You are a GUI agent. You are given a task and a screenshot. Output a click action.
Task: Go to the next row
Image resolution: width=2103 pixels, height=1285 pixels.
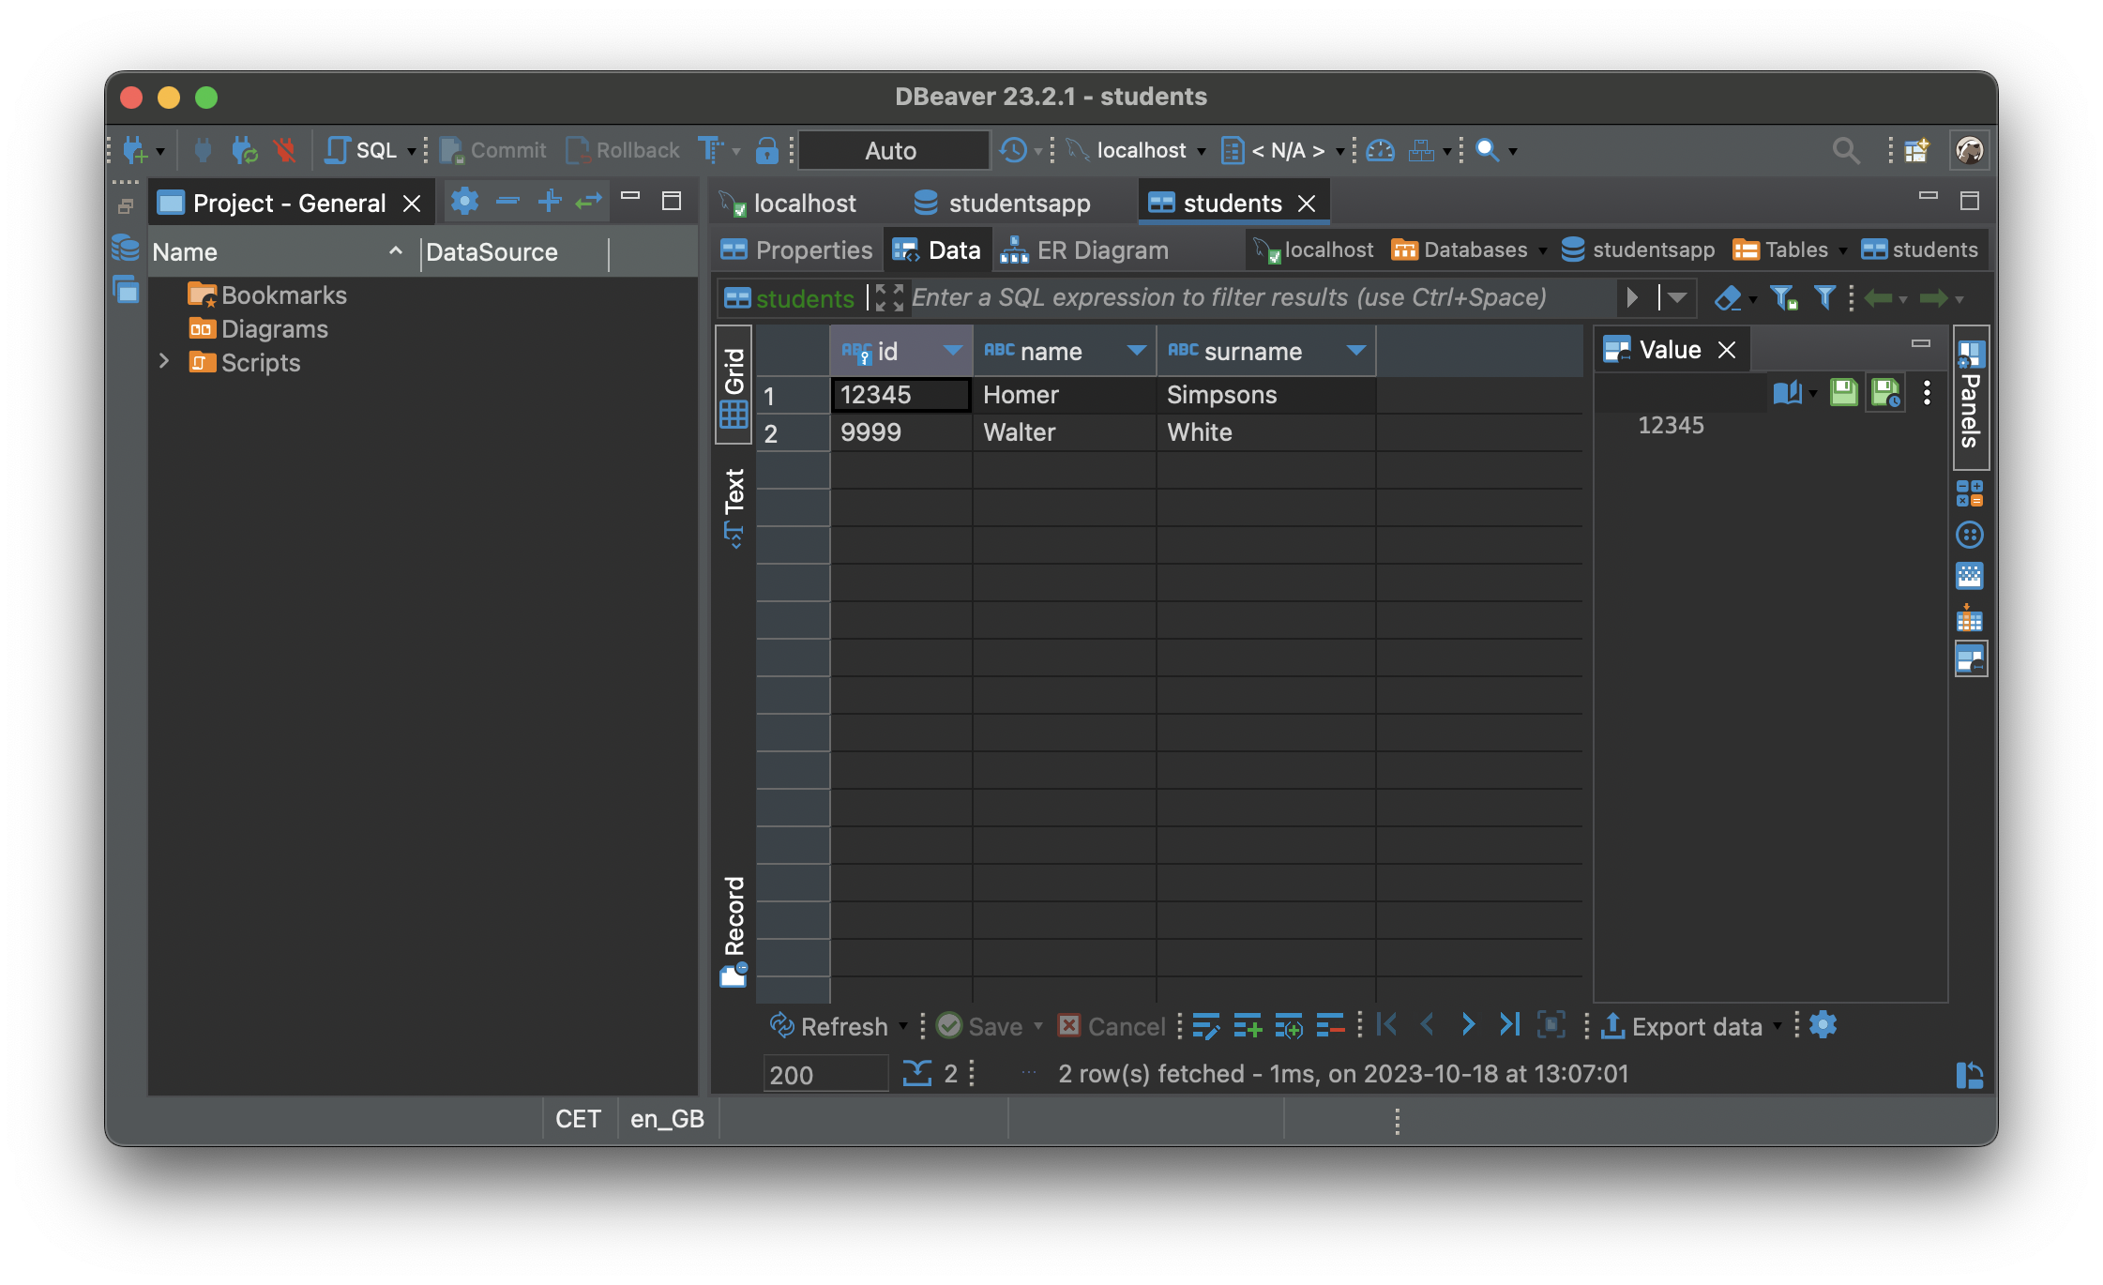pyautogui.click(x=1468, y=1025)
